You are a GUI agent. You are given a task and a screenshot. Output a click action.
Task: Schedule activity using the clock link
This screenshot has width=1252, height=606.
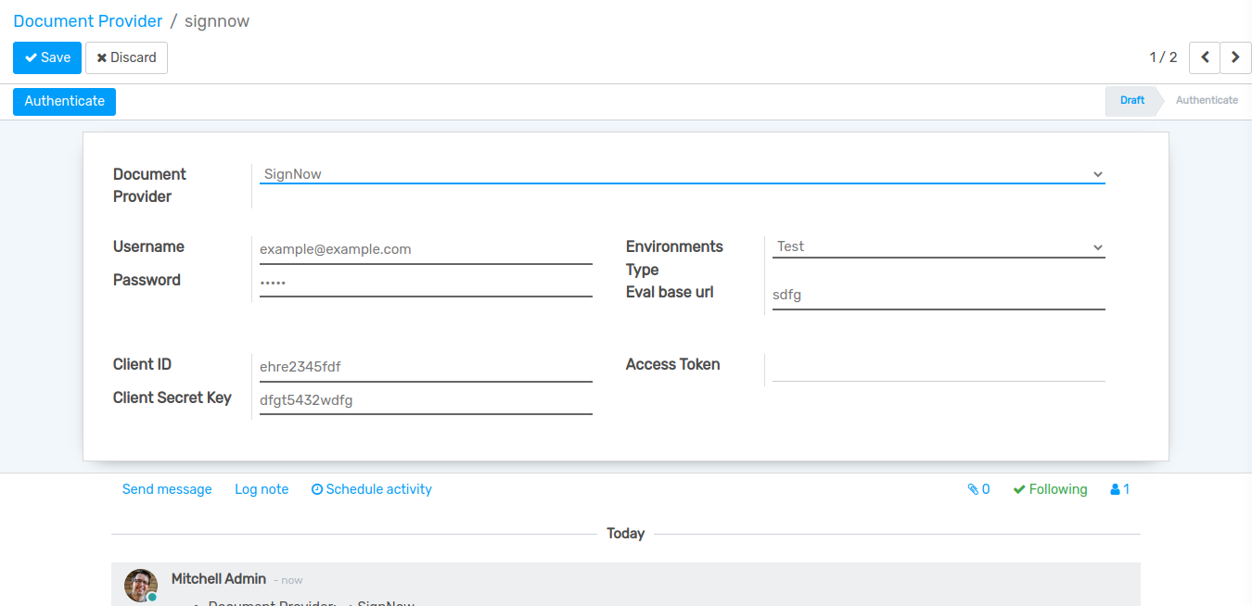pos(371,489)
